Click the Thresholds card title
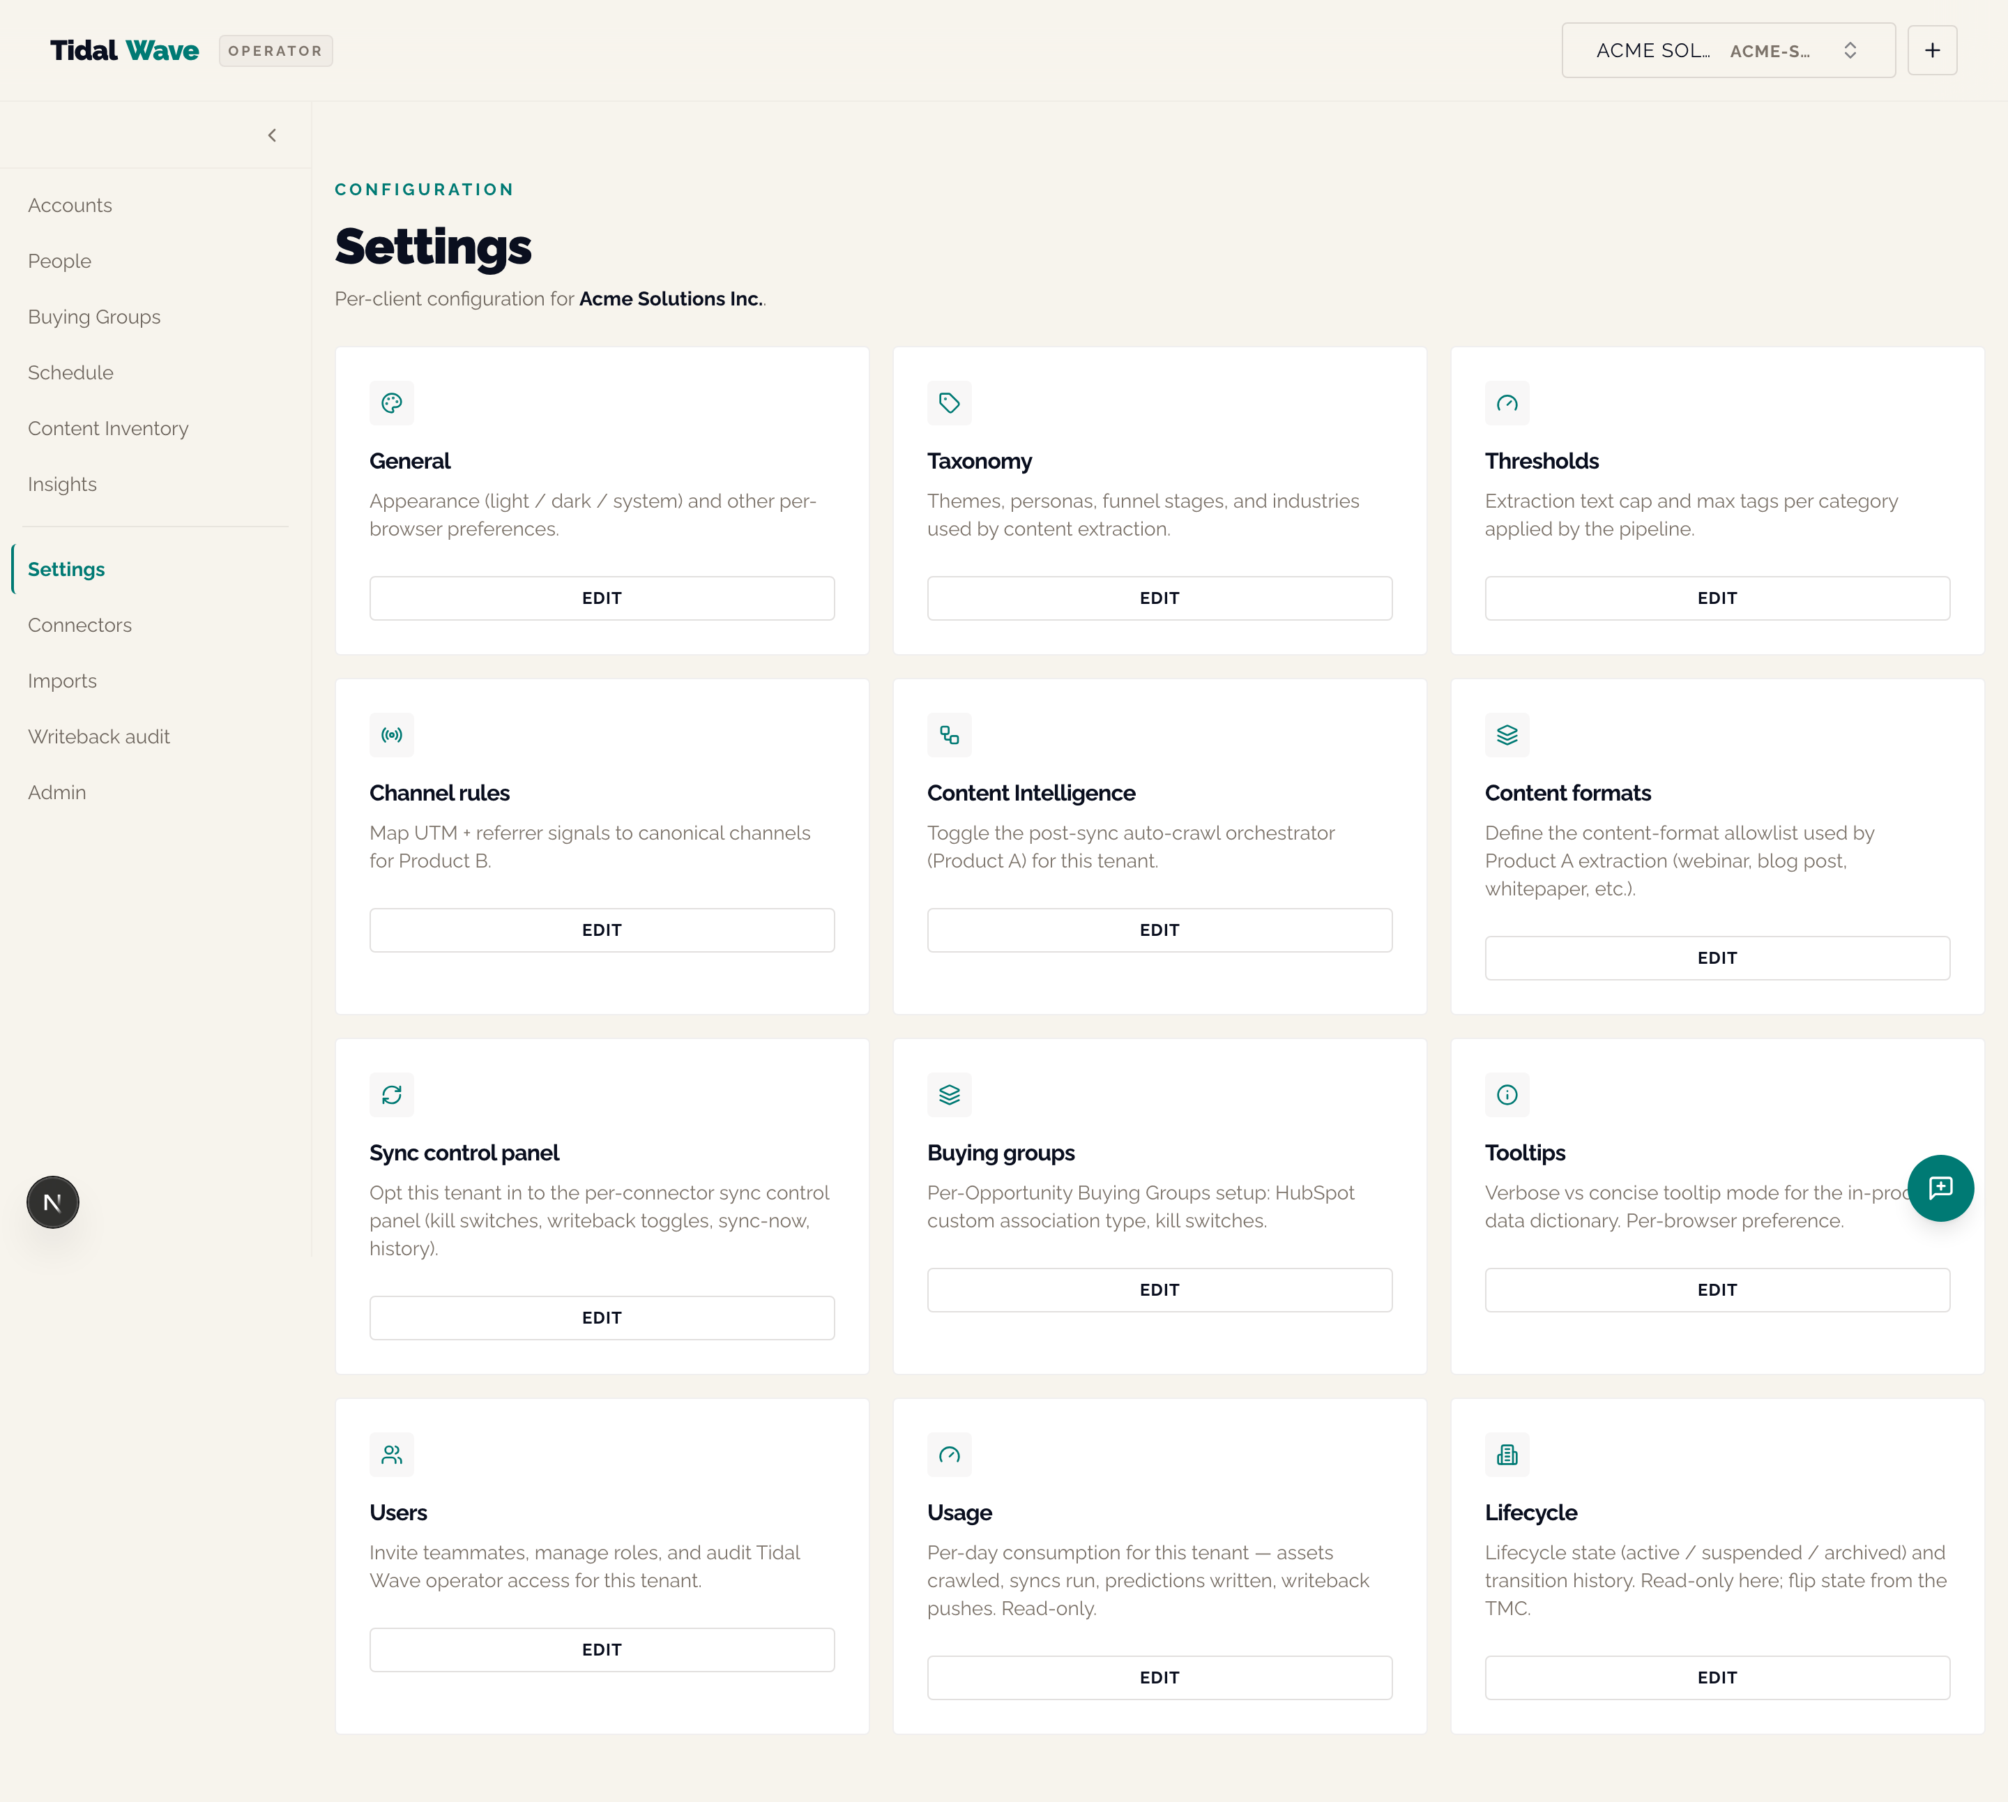The image size is (2008, 1802). (1542, 462)
